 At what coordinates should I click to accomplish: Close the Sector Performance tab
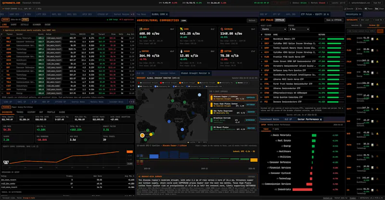(321, 120)
